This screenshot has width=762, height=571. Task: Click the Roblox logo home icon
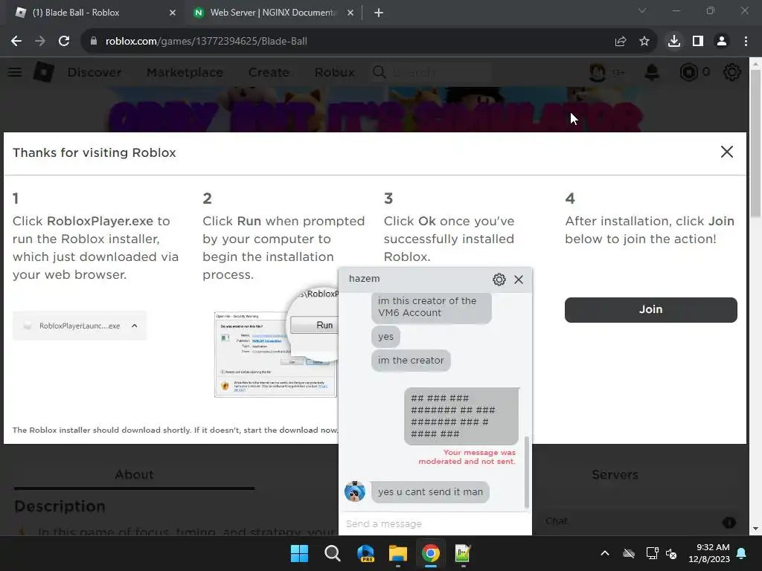coord(44,72)
